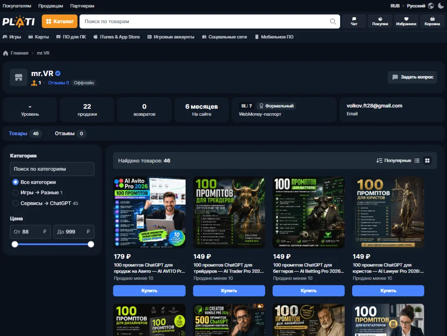Viewport: 447px width, 336px height.
Task: Open AI Creator Bundle Pro thumbnail
Action: [x=229, y=320]
